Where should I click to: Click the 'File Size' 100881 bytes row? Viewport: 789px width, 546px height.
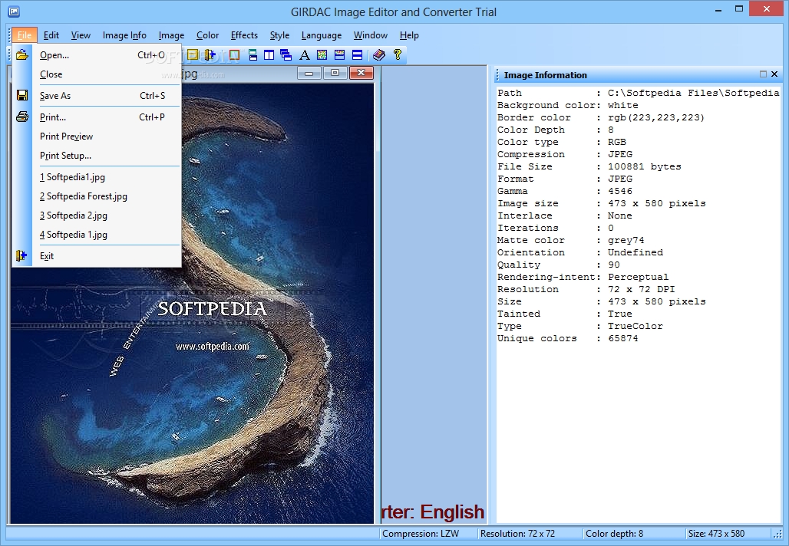589,166
